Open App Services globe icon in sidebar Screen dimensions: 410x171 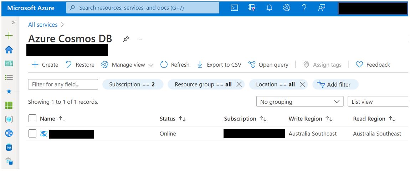(9, 133)
